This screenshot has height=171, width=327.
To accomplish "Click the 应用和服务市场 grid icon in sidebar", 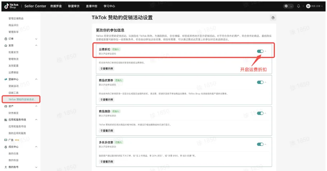I will [6, 120].
